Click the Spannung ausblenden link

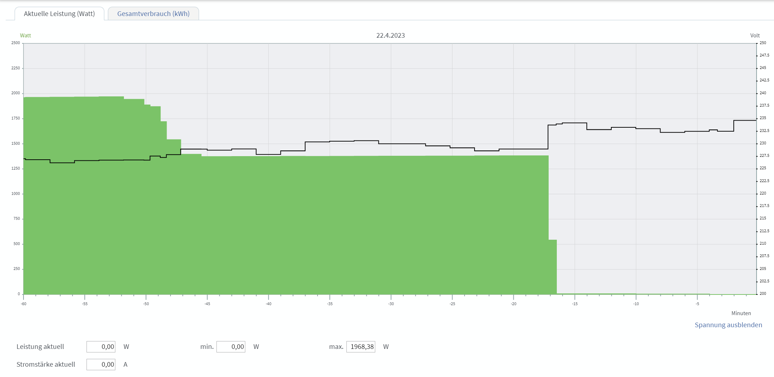(728, 325)
